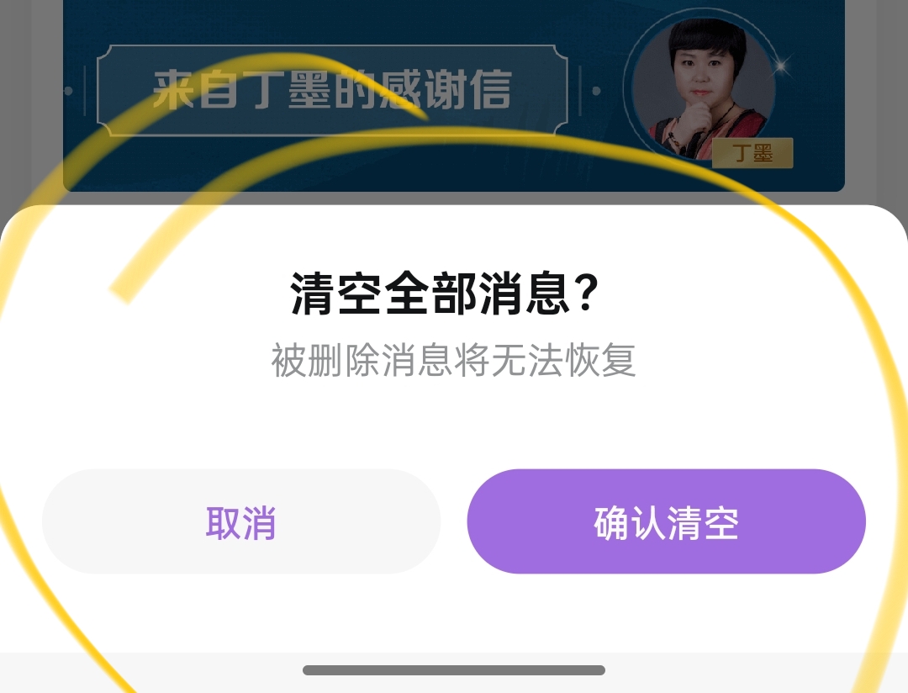908x693 pixels.
Task: Click blank white space between warning and buttons
Action: [x=454, y=424]
